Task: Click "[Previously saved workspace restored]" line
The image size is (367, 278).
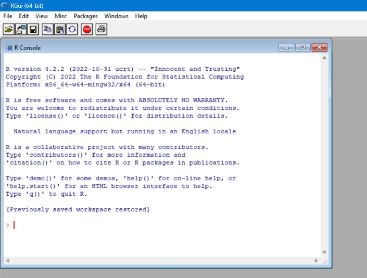Action: pos(78,209)
